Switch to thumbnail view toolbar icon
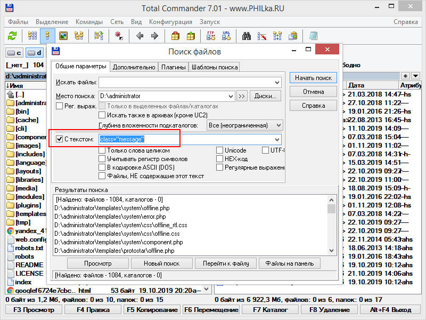The width and height of the screenshot is (426, 320). click(x=63, y=36)
